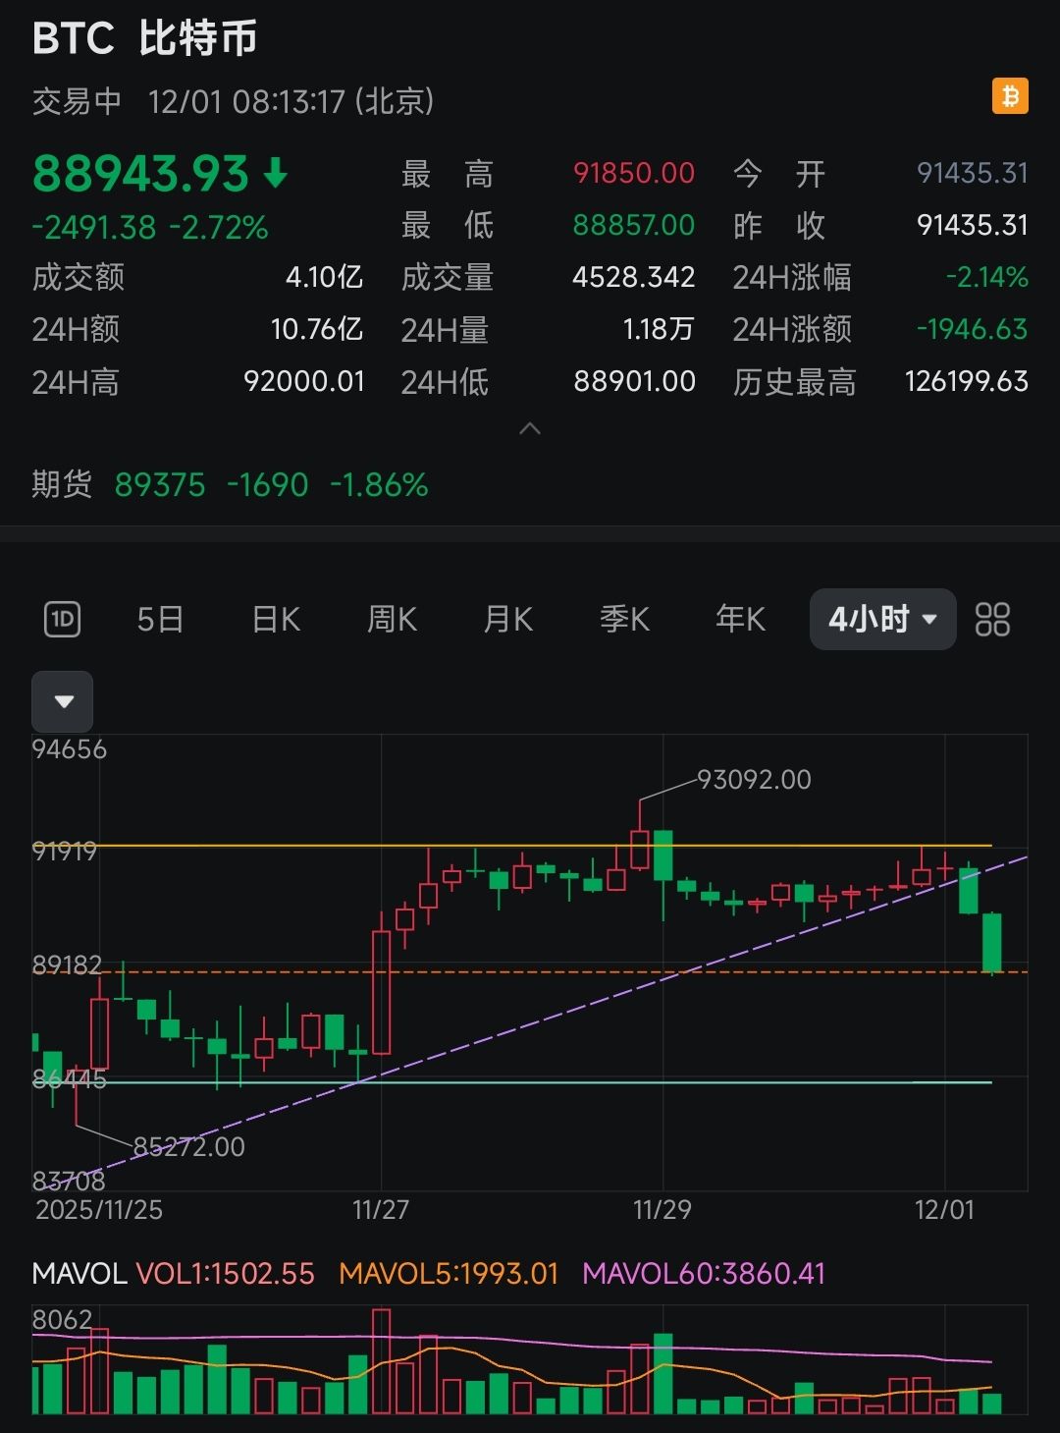Tap the MAVOL indicator label
Screen dimensions: 1060x1433
pos(79,1274)
